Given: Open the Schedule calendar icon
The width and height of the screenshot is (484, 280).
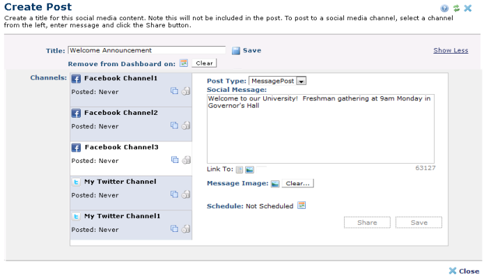Looking at the screenshot, I should point(302,205).
